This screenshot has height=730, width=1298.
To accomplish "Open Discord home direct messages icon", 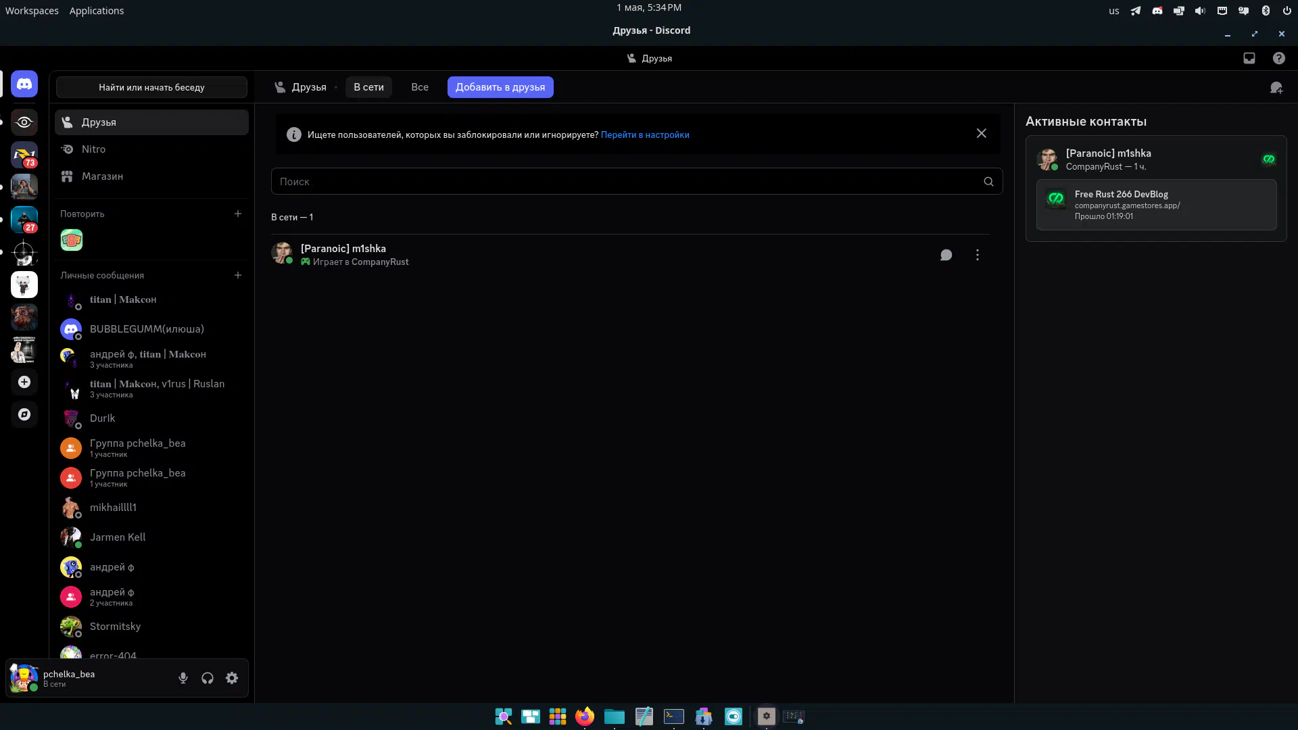I will (24, 84).
